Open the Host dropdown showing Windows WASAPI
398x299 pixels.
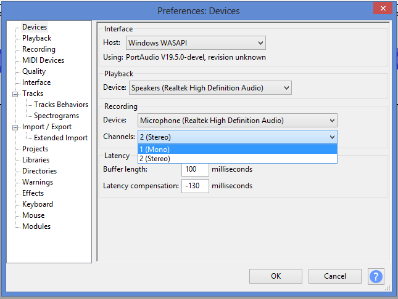pyautogui.click(x=196, y=43)
